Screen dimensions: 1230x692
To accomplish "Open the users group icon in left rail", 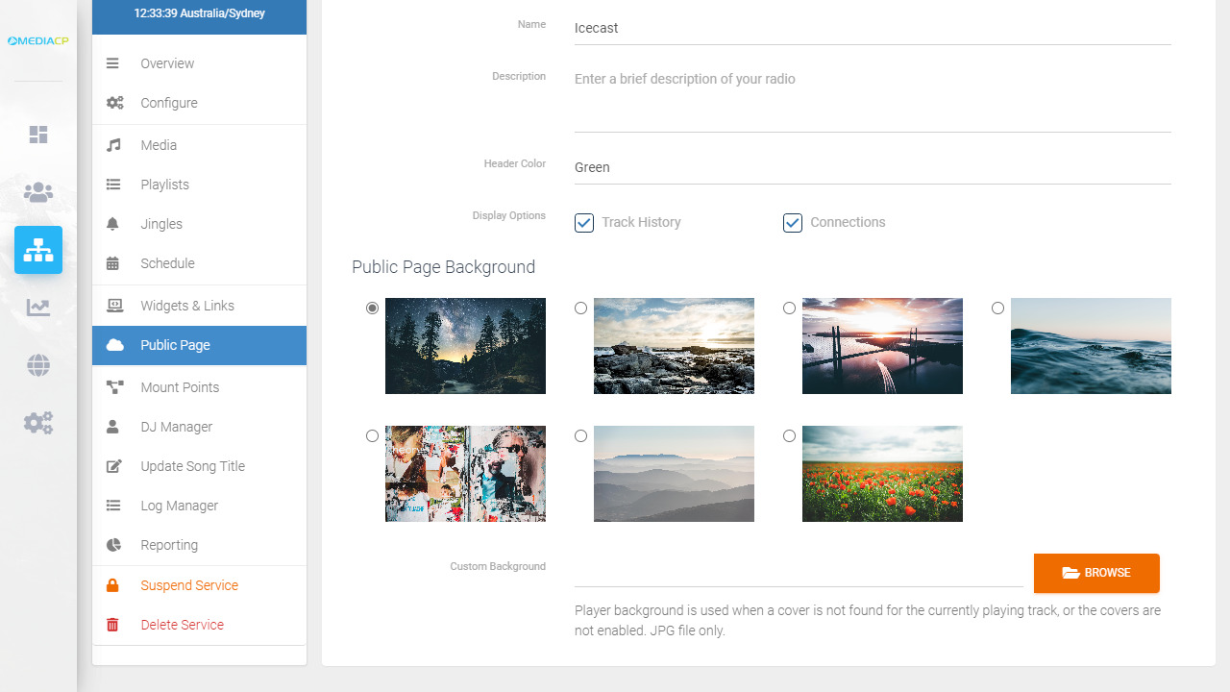I will coord(38,192).
